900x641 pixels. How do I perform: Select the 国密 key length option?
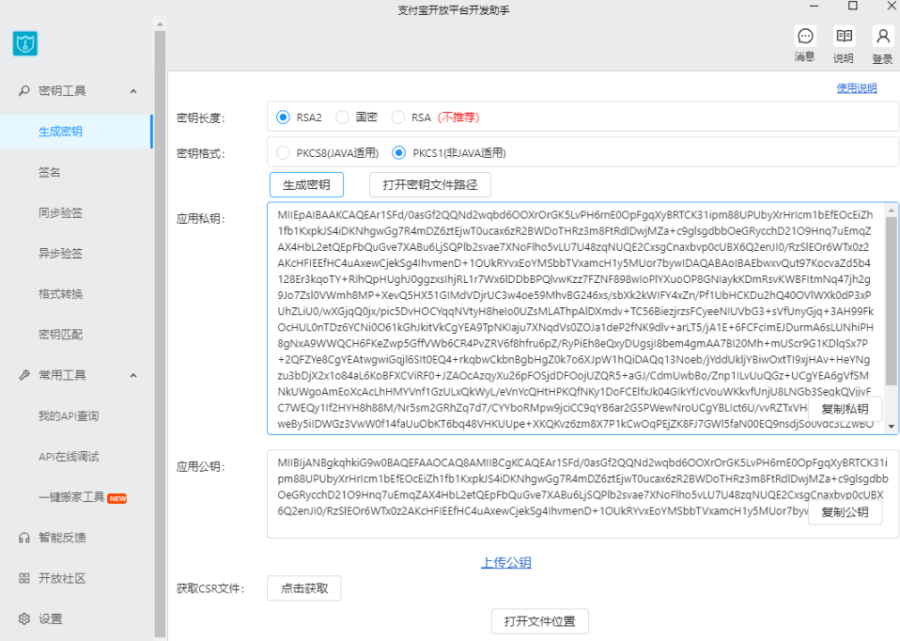pyautogui.click(x=342, y=117)
